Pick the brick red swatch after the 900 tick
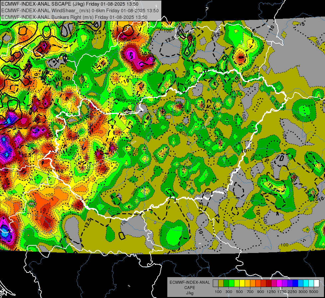The width and height of the screenshot is (325, 298). tap(264, 283)
